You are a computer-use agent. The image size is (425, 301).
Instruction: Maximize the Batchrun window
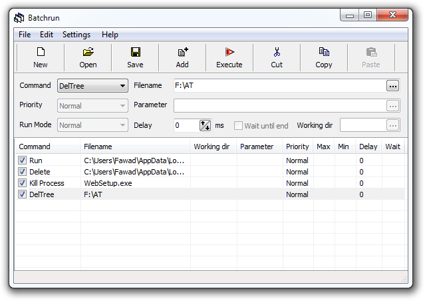click(368, 15)
